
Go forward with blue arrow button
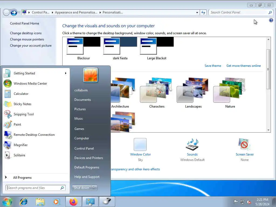click(14, 12)
